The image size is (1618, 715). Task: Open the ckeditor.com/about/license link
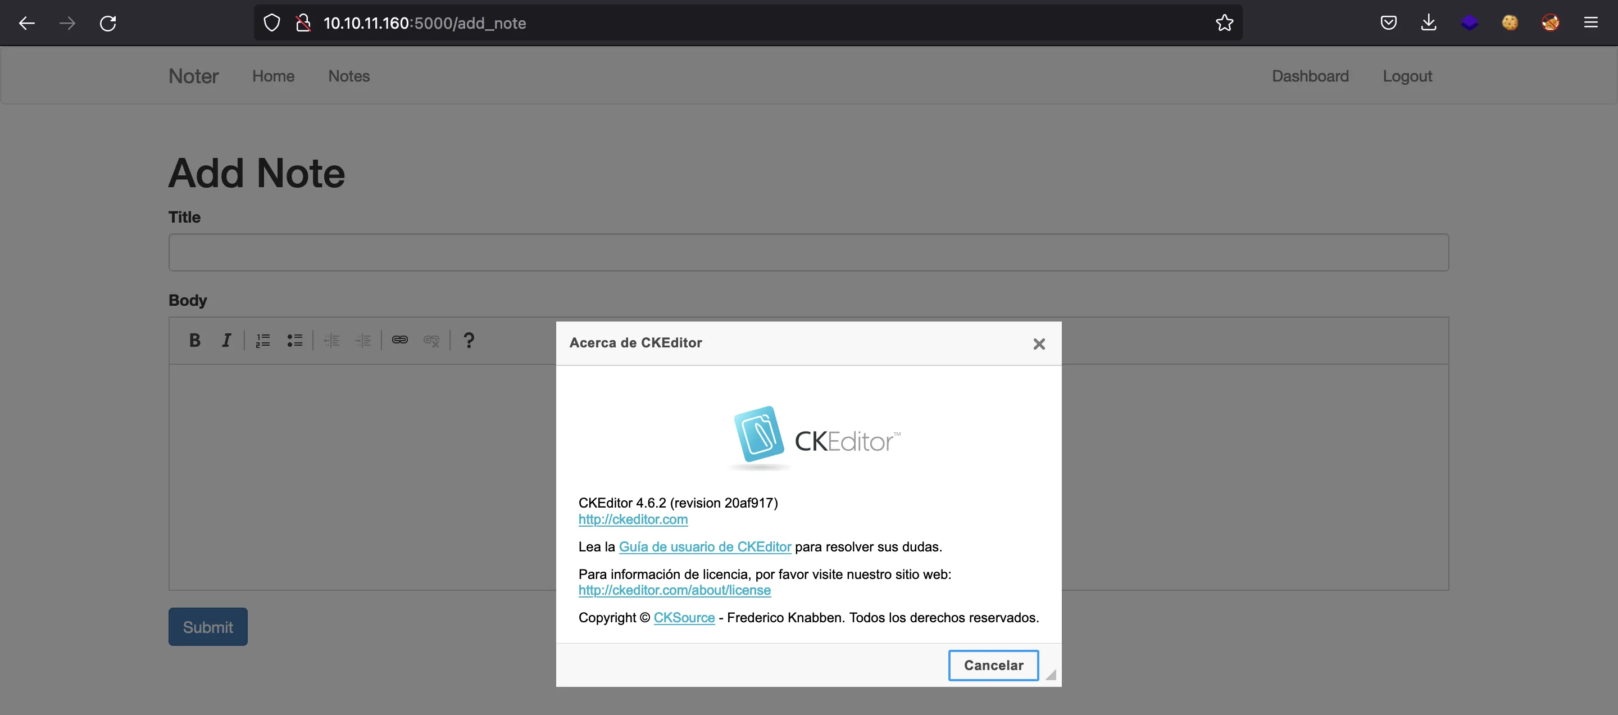click(675, 590)
